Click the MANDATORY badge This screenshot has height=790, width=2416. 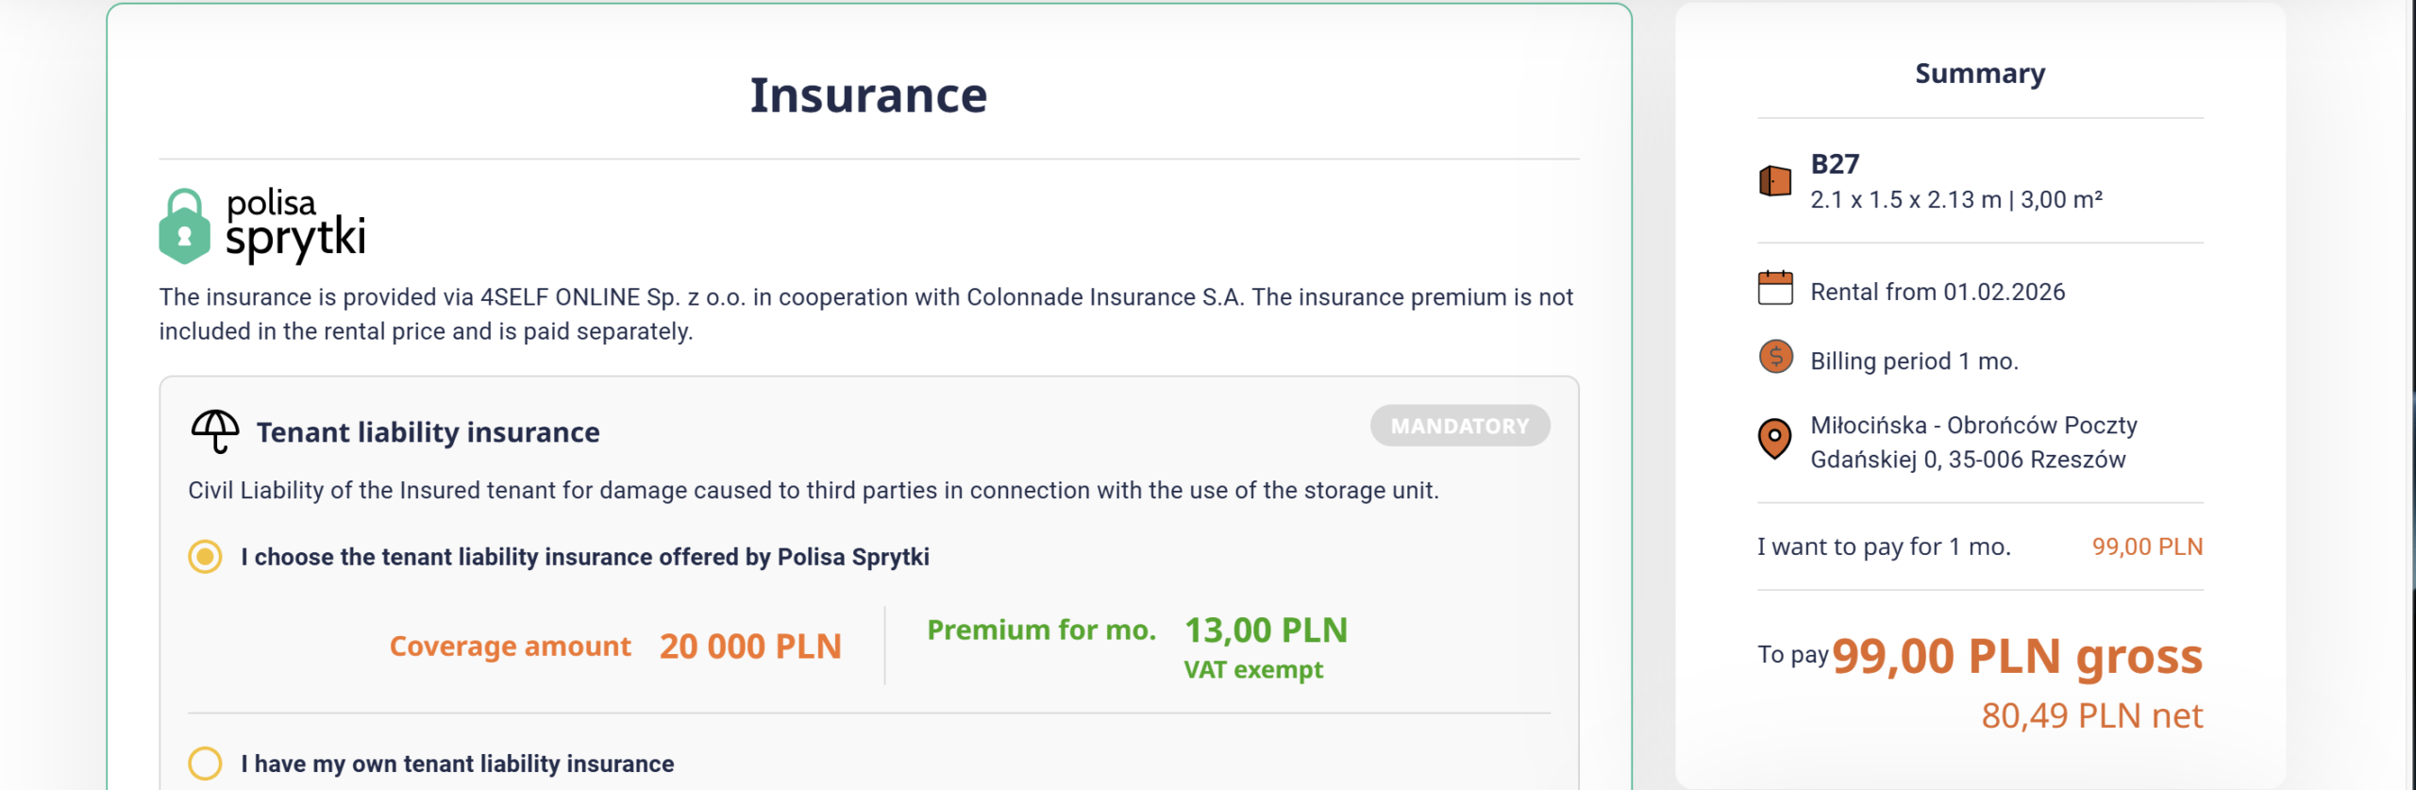1459,426
